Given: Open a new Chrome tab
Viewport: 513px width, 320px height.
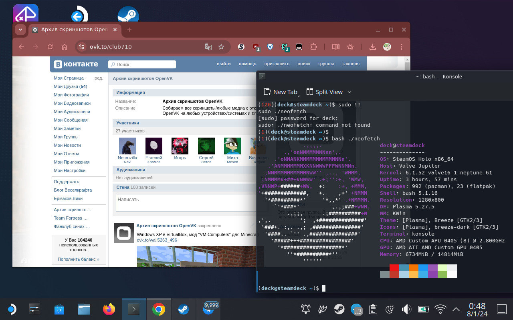Looking at the screenshot, I should click(x=129, y=30).
